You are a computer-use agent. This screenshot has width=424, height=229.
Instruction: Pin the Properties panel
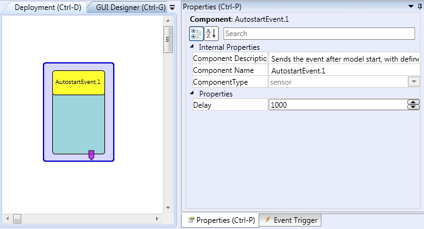420,6
